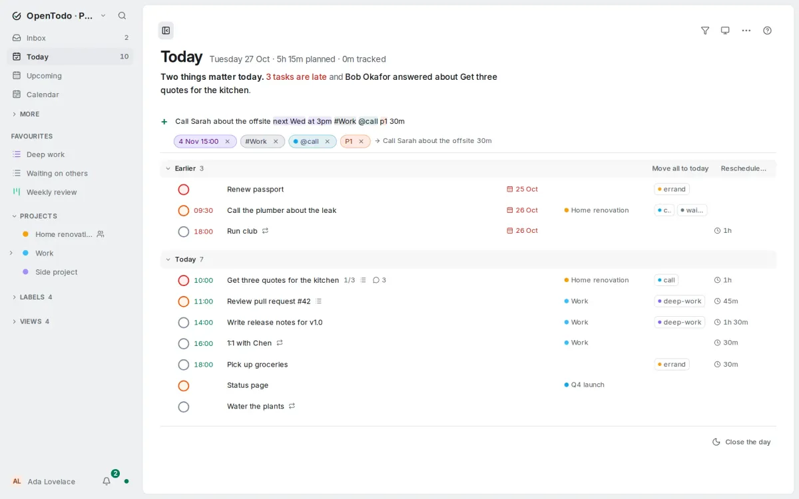The height and width of the screenshot is (499, 799).
Task: Click the 26 Oct date on Call the plumber
Action: [523, 210]
